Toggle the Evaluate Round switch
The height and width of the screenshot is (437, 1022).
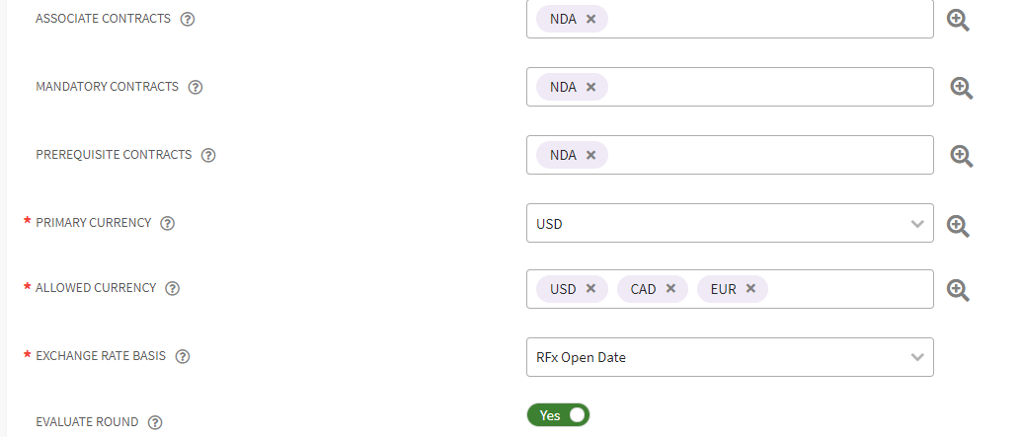point(558,415)
